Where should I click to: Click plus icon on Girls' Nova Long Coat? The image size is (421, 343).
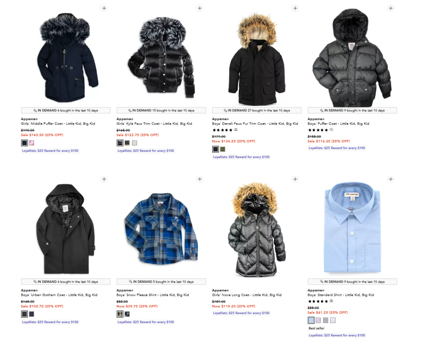[x=295, y=179]
